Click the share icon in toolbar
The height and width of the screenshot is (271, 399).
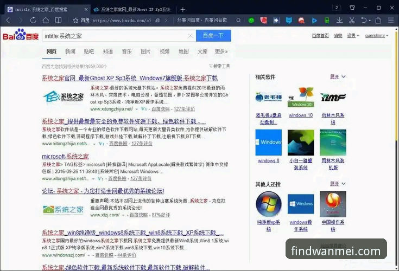click(x=378, y=20)
